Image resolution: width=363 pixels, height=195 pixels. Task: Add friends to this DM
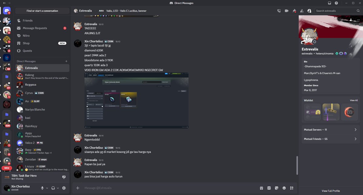pyautogui.click(x=302, y=11)
